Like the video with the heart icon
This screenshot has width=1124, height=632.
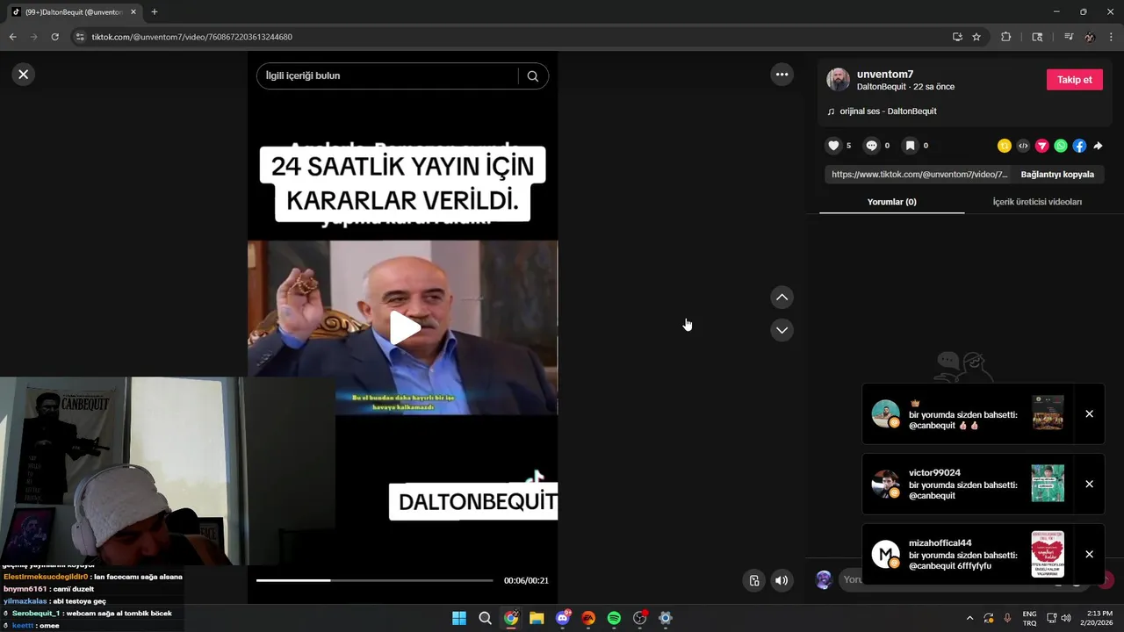[833, 146]
